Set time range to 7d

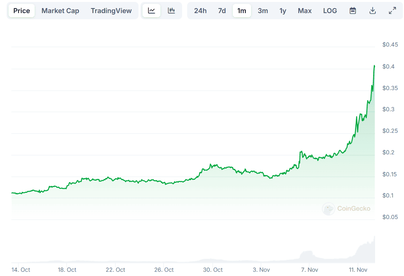point(222,11)
